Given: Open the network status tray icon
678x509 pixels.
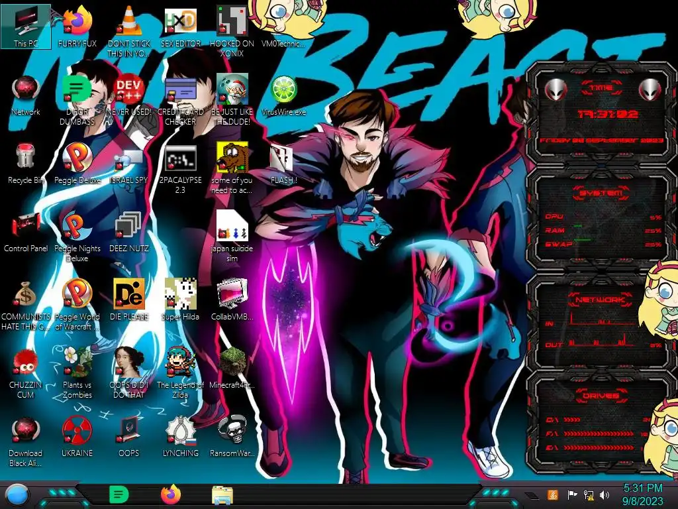Looking at the screenshot, I should 589,494.
